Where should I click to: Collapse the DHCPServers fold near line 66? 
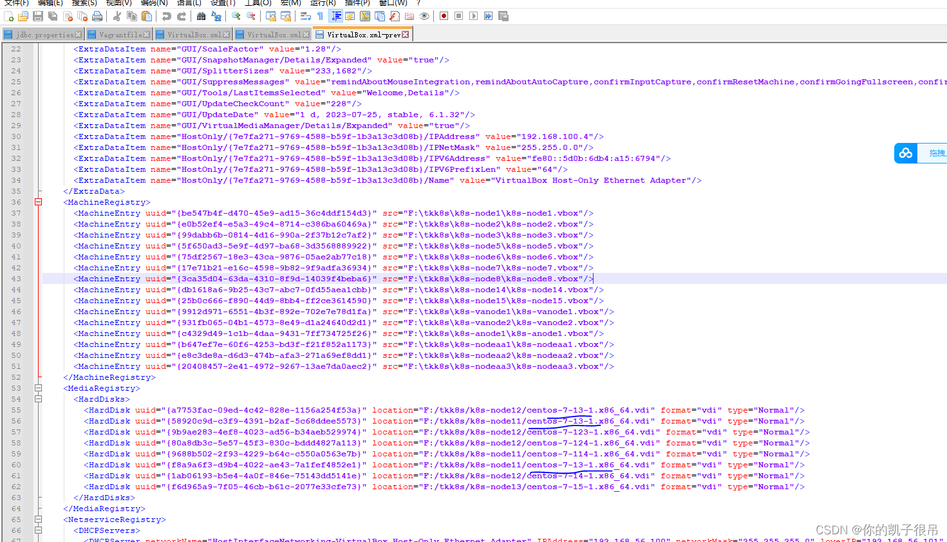tap(38, 530)
